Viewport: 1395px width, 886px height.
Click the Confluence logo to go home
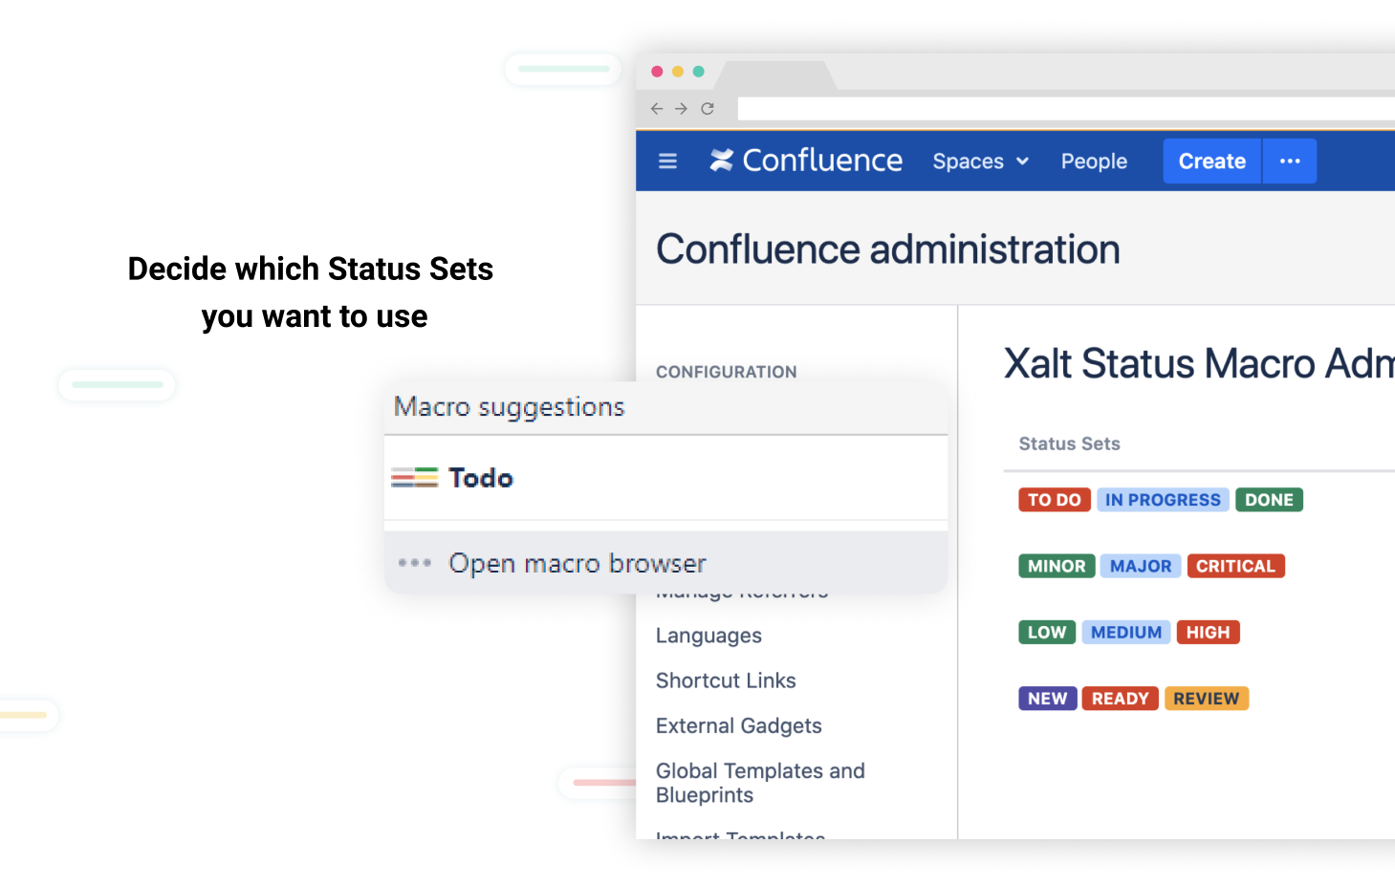(x=806, y=160)
